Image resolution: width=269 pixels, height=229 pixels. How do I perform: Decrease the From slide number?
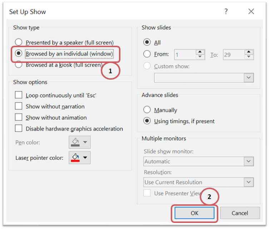click(x=200, y=57)
